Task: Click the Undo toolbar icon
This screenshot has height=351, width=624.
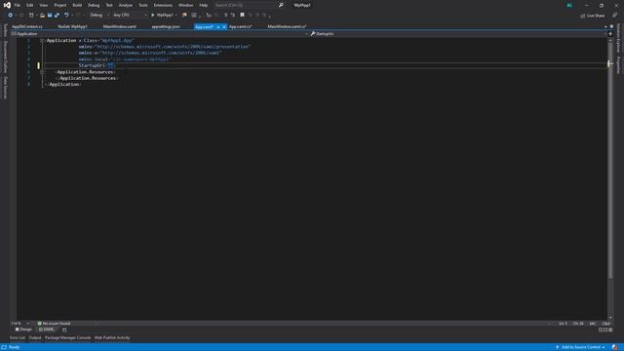Action: (x=66, y=16)
